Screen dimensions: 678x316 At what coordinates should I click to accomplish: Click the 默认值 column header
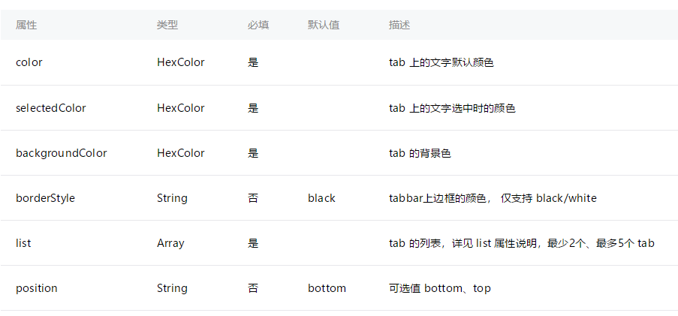tap(324, 25)
